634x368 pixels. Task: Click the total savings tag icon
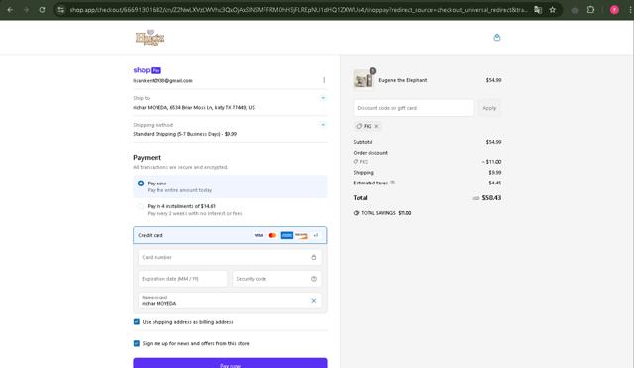click(356, 213)
